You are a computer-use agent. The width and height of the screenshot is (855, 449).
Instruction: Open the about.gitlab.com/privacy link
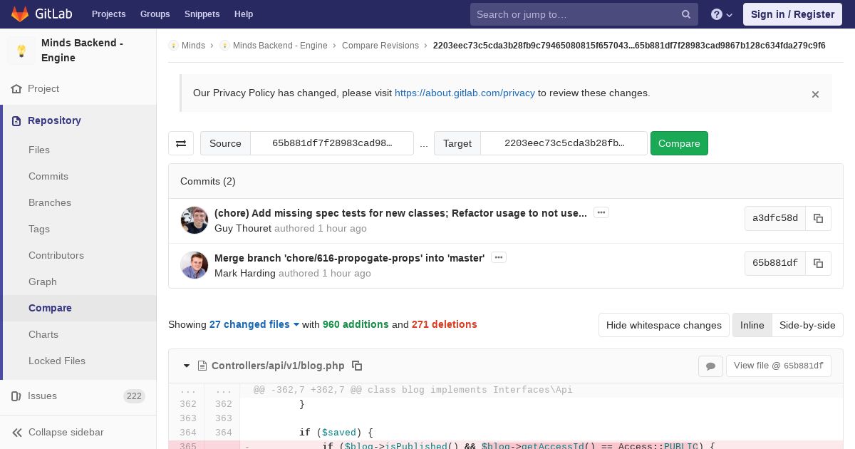[465, 93]
